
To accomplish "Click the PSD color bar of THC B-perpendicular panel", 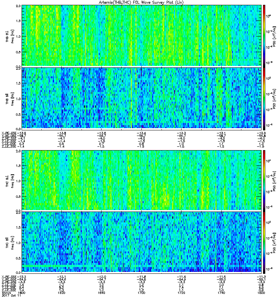I will pos(264,180).
